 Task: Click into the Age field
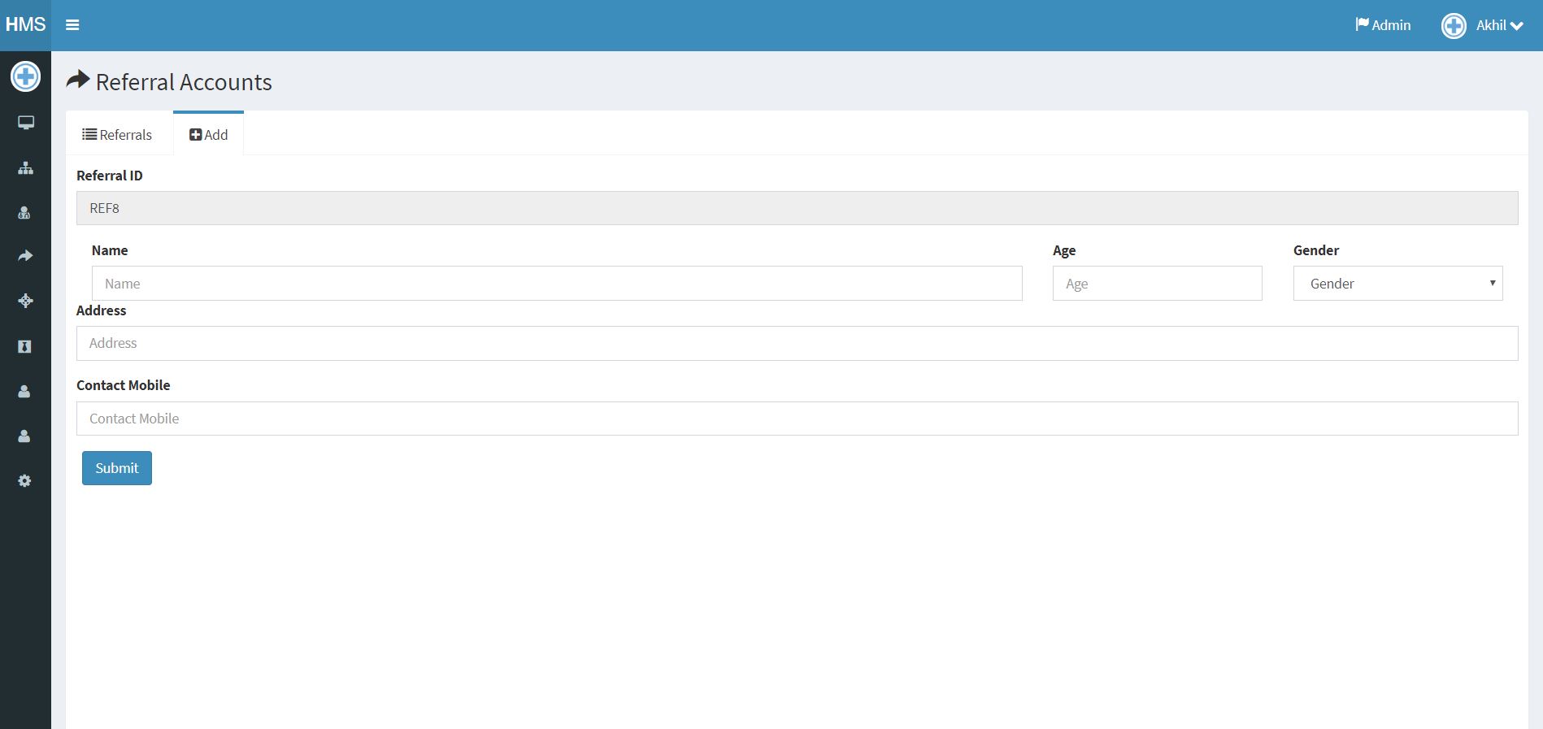pyautogui.click(x=1157, y=284)
